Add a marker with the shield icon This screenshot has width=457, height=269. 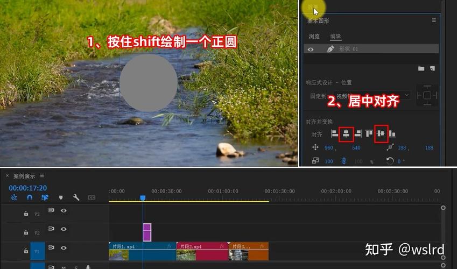coord(61,197)
